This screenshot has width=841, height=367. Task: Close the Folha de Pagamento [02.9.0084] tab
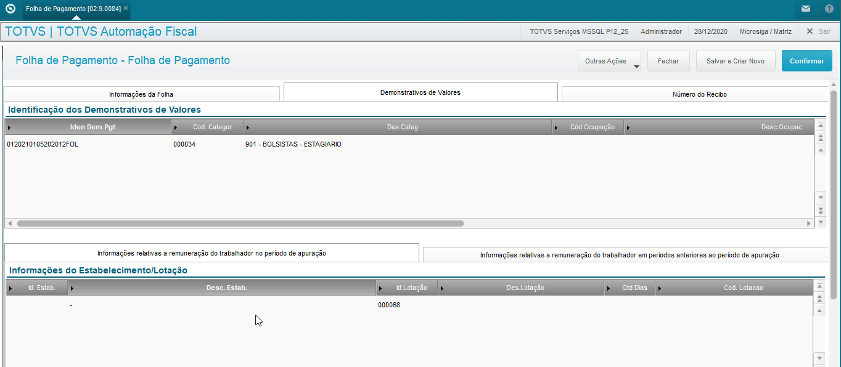pos(126,9)
